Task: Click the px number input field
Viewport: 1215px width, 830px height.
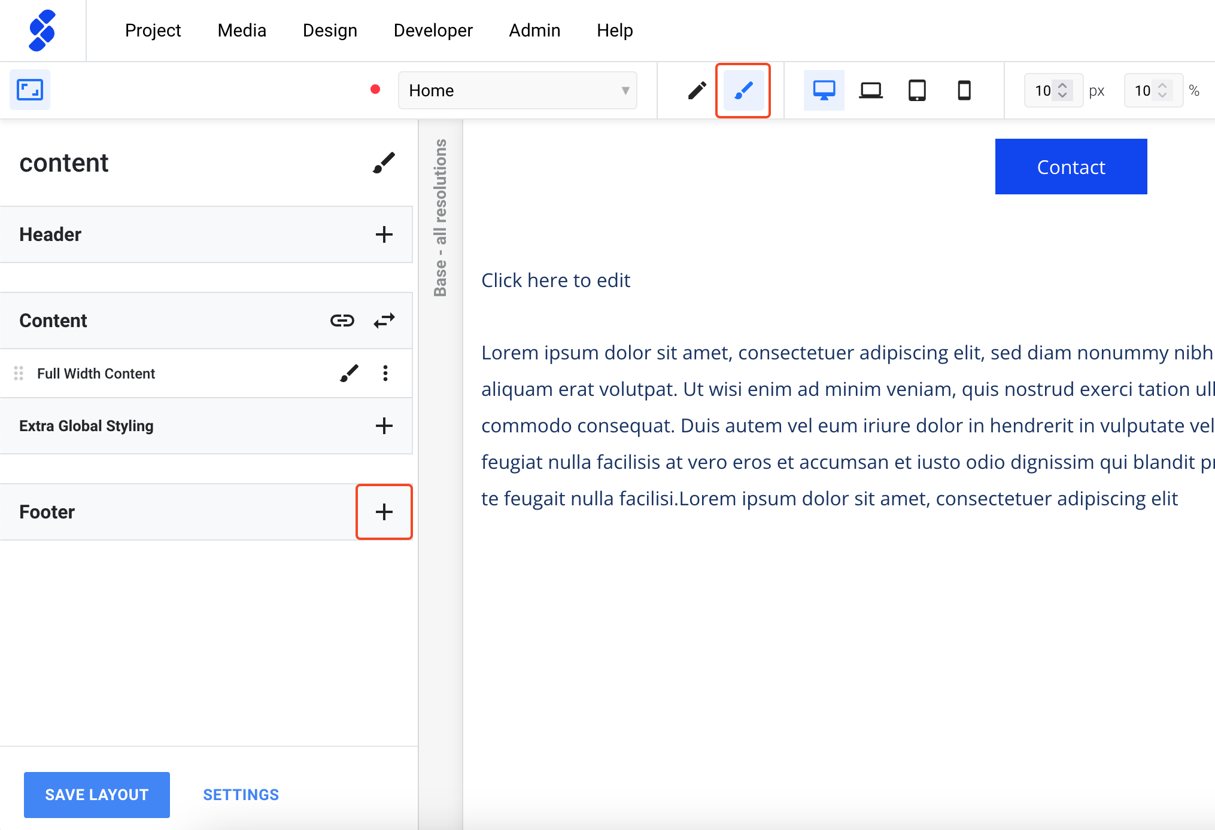Action: pos(1053,90)
